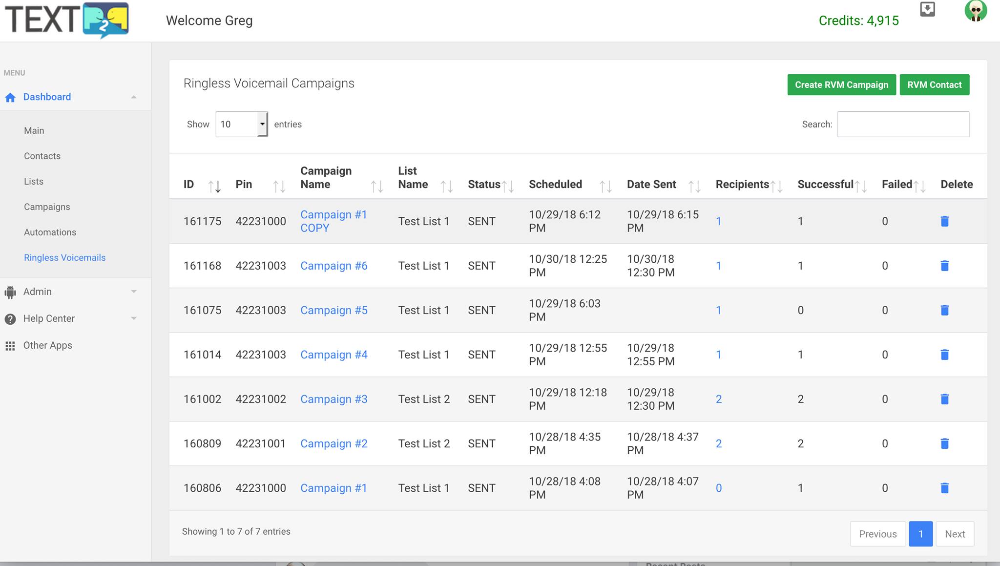This screenshot has width=1000, height=566.
Task: Sort by Campaign Name column arrows
Action: [377, 186]
